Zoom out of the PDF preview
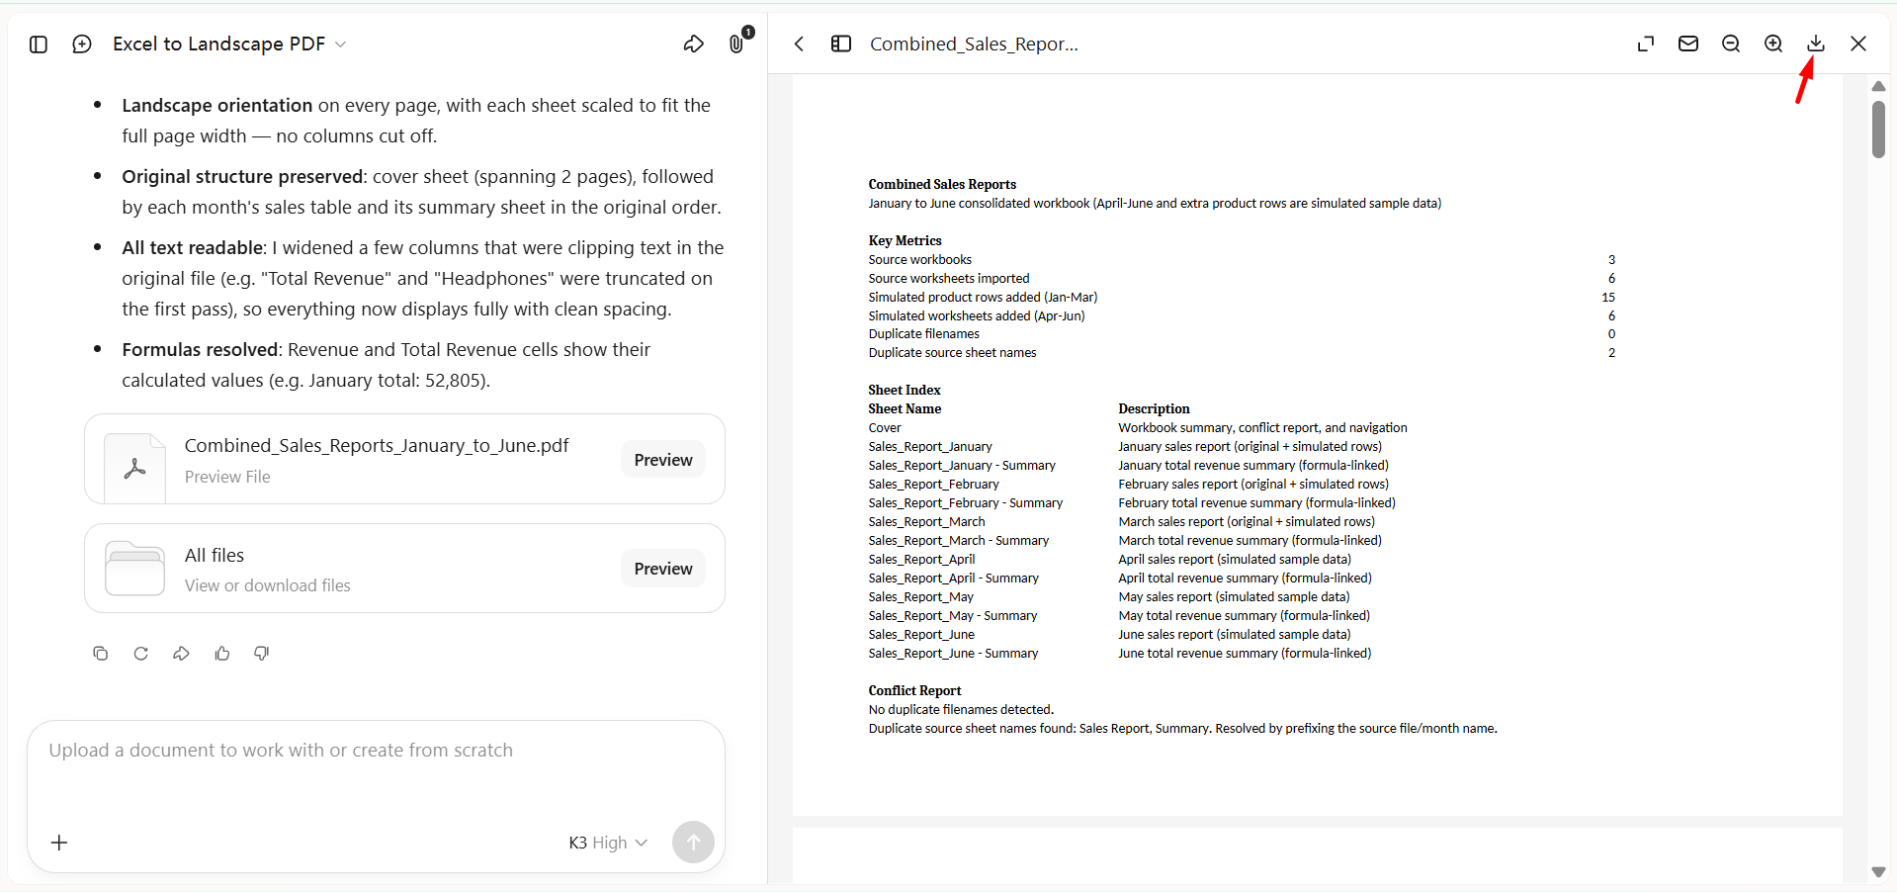The image size is (1897, 892). point(1731,45)
